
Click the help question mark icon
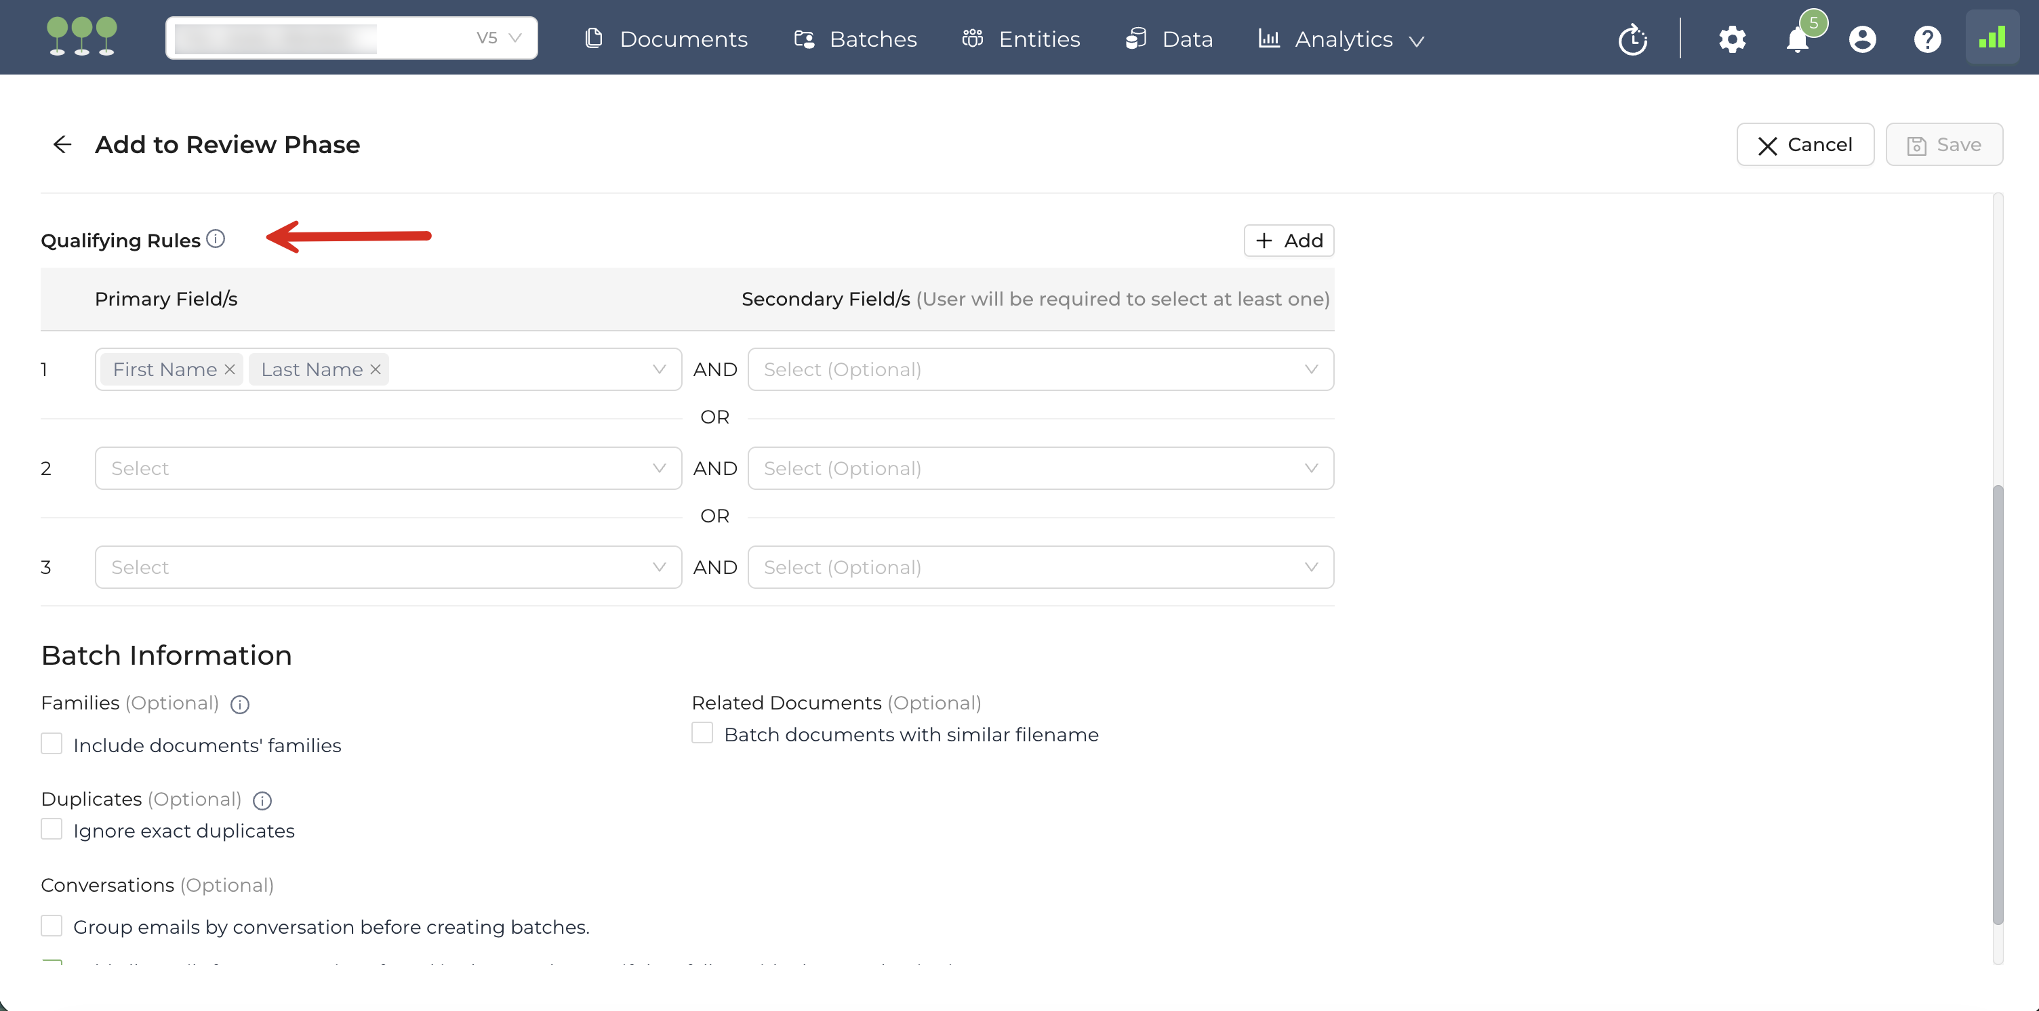pos(1926,39)
